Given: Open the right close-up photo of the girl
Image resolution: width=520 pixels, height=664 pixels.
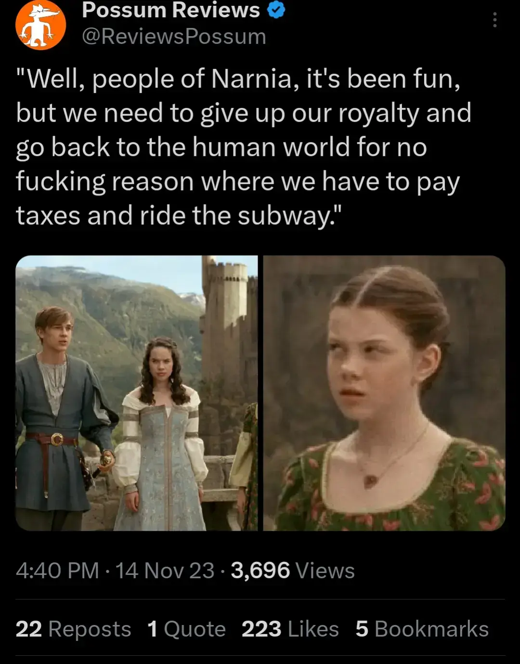Looking at the screenshot, I should (x=384, y=393).
